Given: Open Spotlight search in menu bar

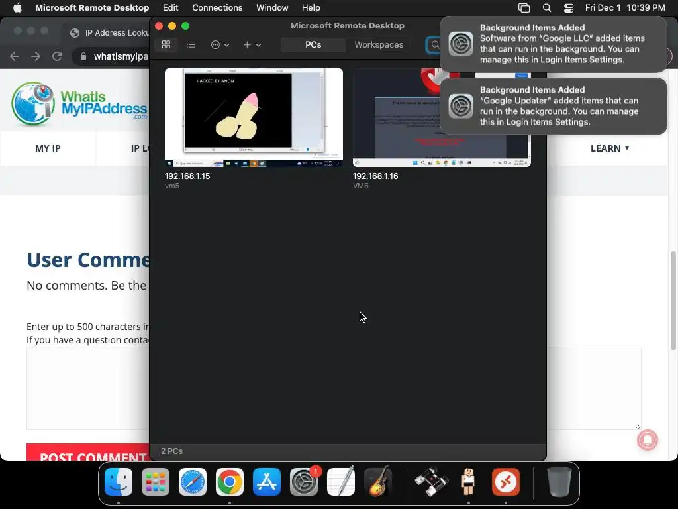Looking at the screenshot, I should (x=546, y=8).
